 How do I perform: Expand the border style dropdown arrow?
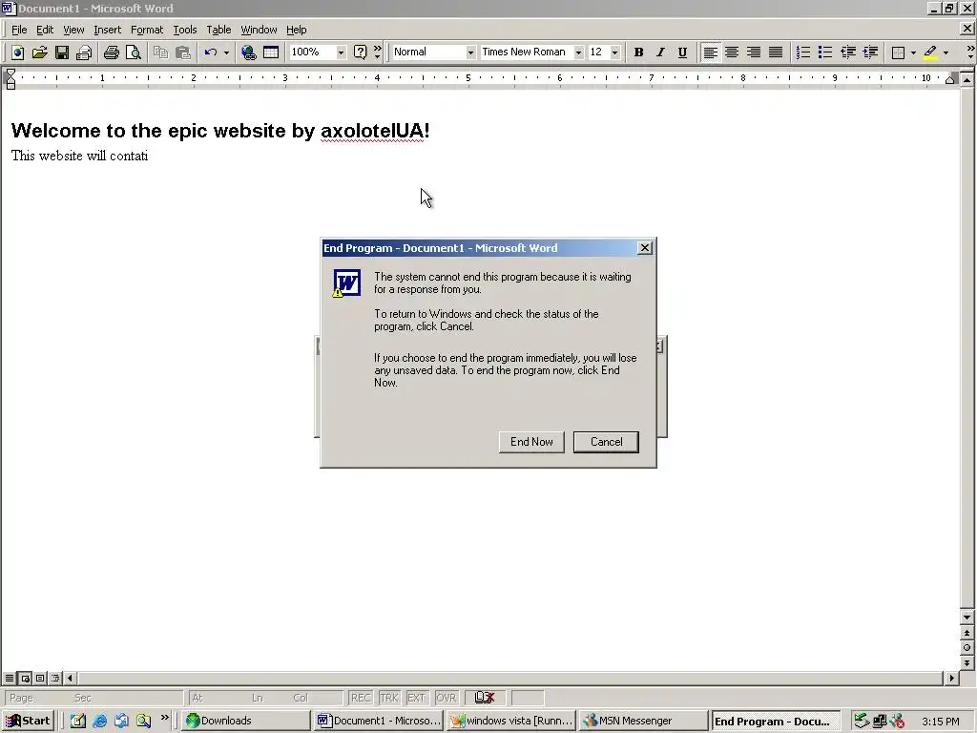tap(913, 52)
